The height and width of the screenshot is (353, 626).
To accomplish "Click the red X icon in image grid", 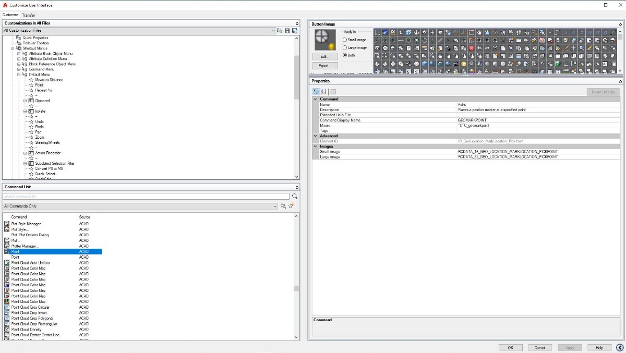I will [x=471, y=47].
